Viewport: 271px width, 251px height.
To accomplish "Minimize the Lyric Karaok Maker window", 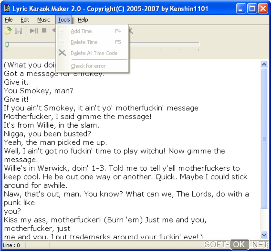I will point(241,9).
